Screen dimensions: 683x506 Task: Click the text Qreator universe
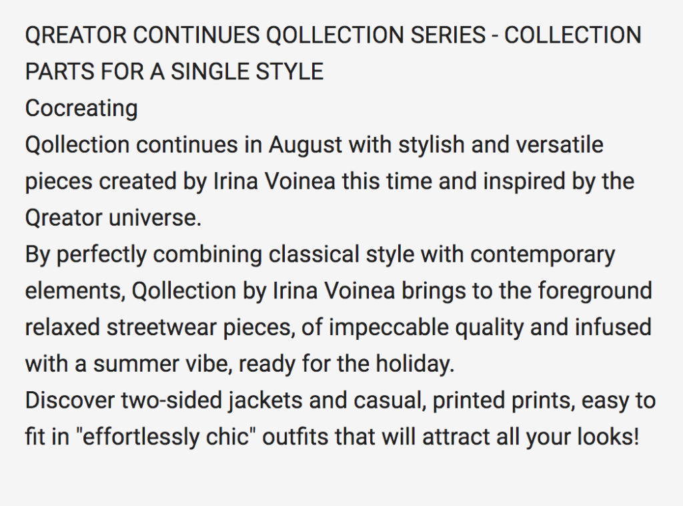(x=113, y=218)
